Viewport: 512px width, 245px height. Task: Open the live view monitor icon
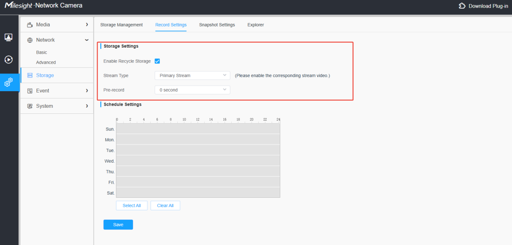pos(8,37)
